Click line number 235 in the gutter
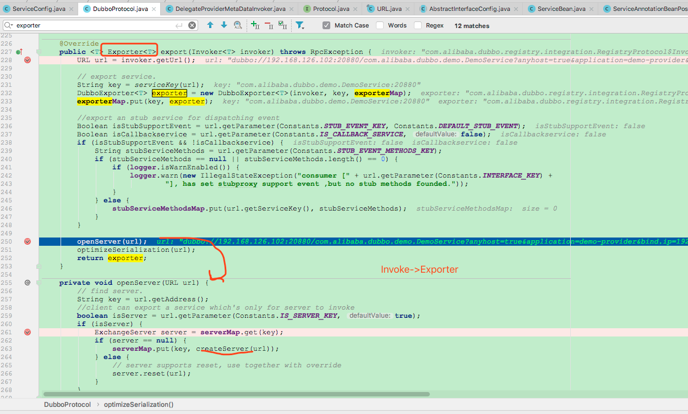Viewport: 688px width, 414px height. [7, 118]
